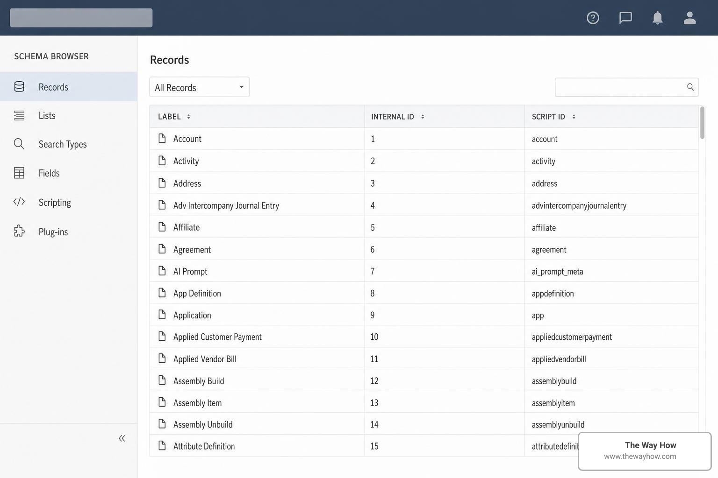Click the LABEL column header text
718x478 pixels.
169,117
